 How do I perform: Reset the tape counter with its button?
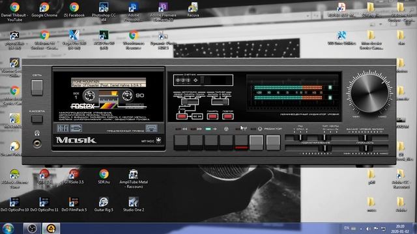click(203, 80)
